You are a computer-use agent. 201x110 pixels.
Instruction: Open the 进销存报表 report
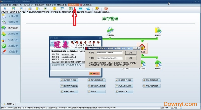pyautogui.click(x=124, y=92)
